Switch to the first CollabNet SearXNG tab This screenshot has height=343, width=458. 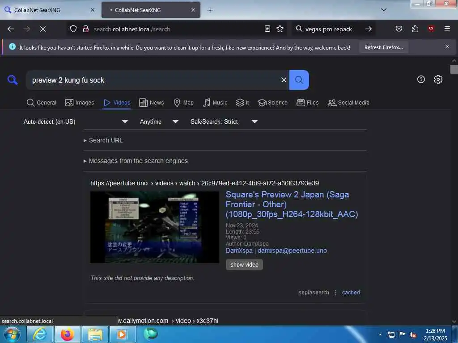coord(50,10)
